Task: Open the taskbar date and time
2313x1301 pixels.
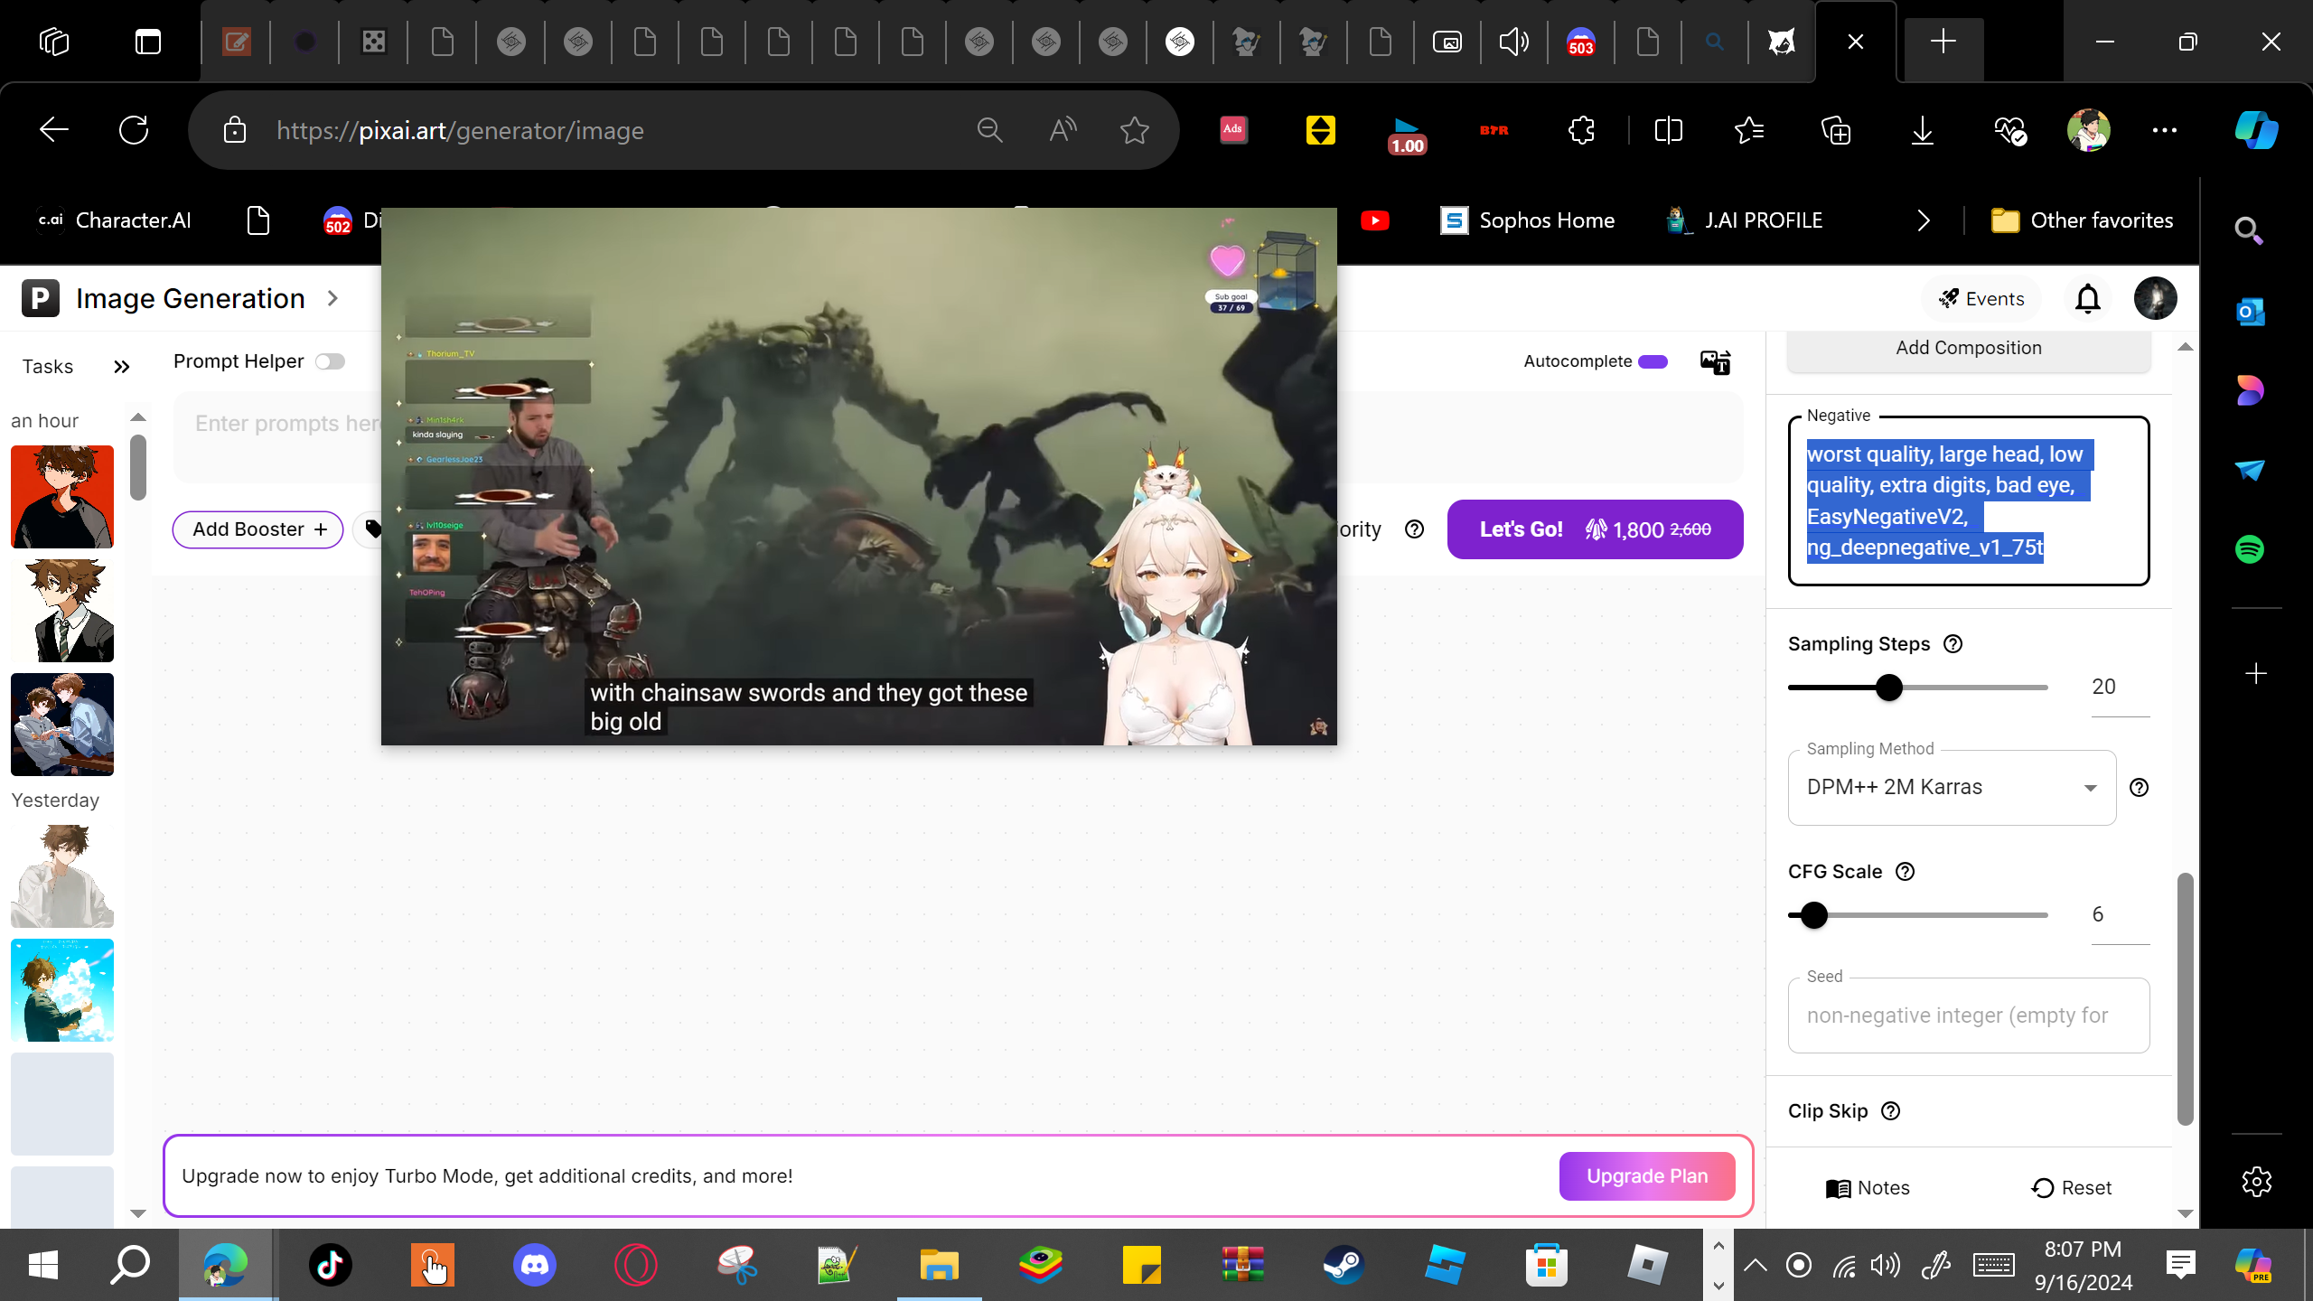Action: (2084, 1265)
